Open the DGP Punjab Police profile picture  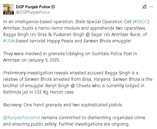pos(9,9)
